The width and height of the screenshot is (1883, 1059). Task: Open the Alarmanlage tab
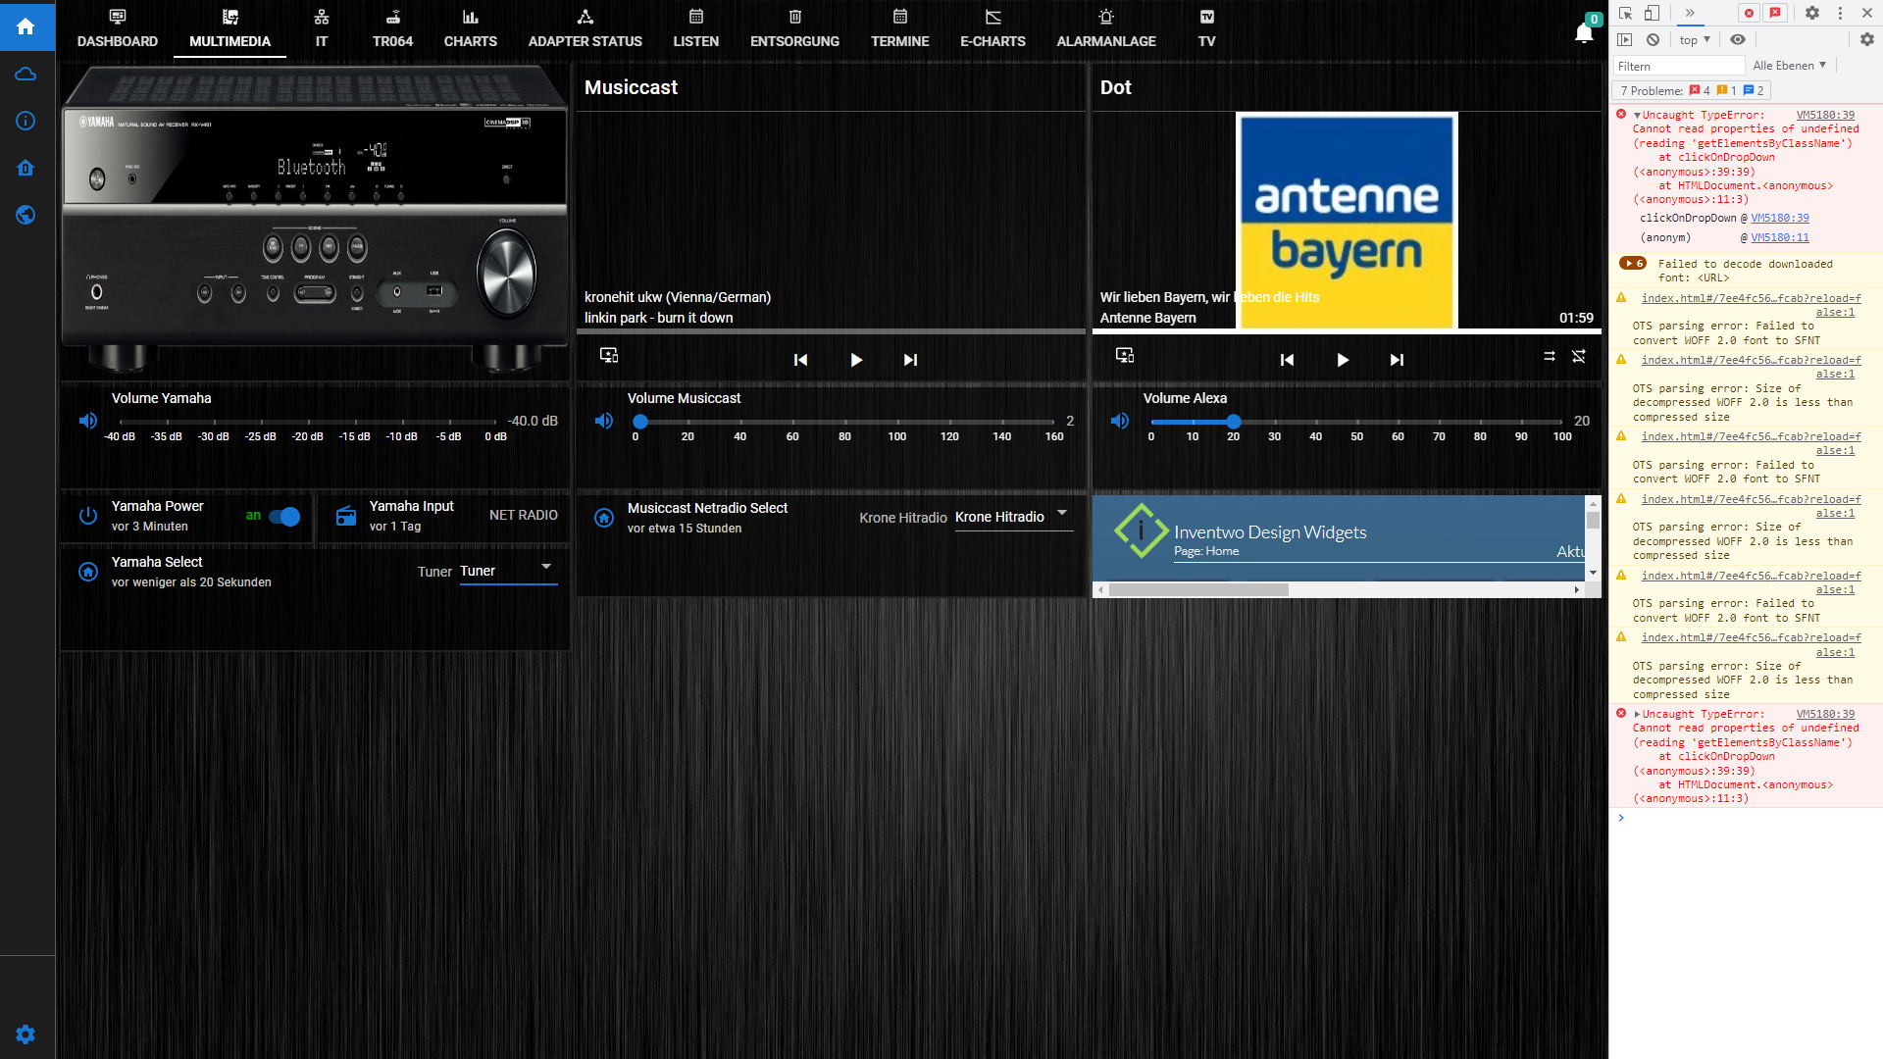1106,29
